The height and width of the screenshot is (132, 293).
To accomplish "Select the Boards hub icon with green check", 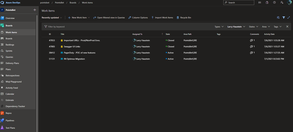I will click(2, 26).
